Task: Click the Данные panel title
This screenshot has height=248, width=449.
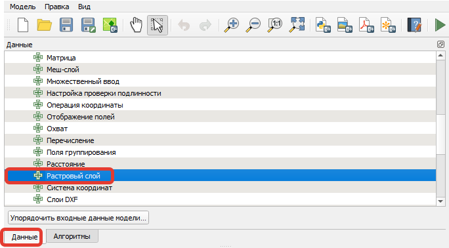Action: click(20, 45)
